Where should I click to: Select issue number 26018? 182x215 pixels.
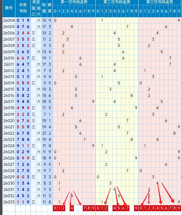9,108
